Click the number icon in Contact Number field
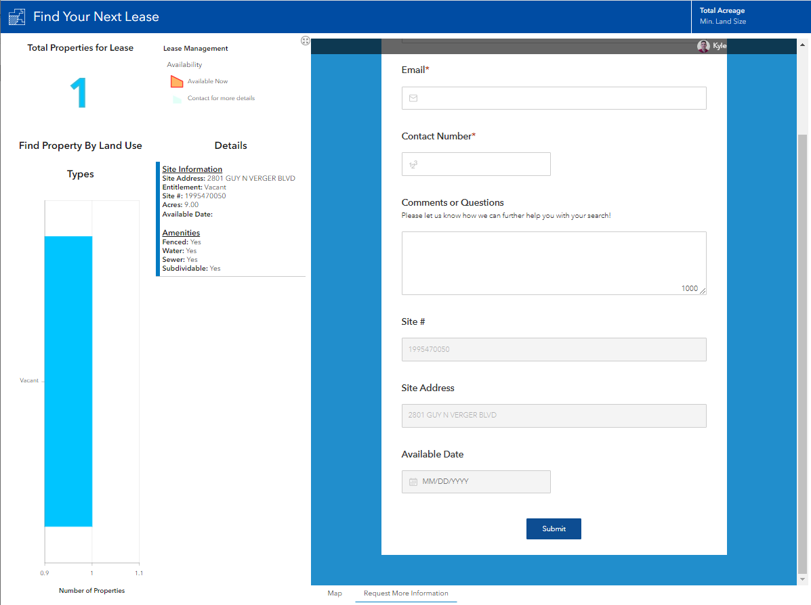811x605 pixels. [x=413, y=165]
